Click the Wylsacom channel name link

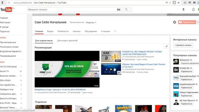[x=184, y=60]
